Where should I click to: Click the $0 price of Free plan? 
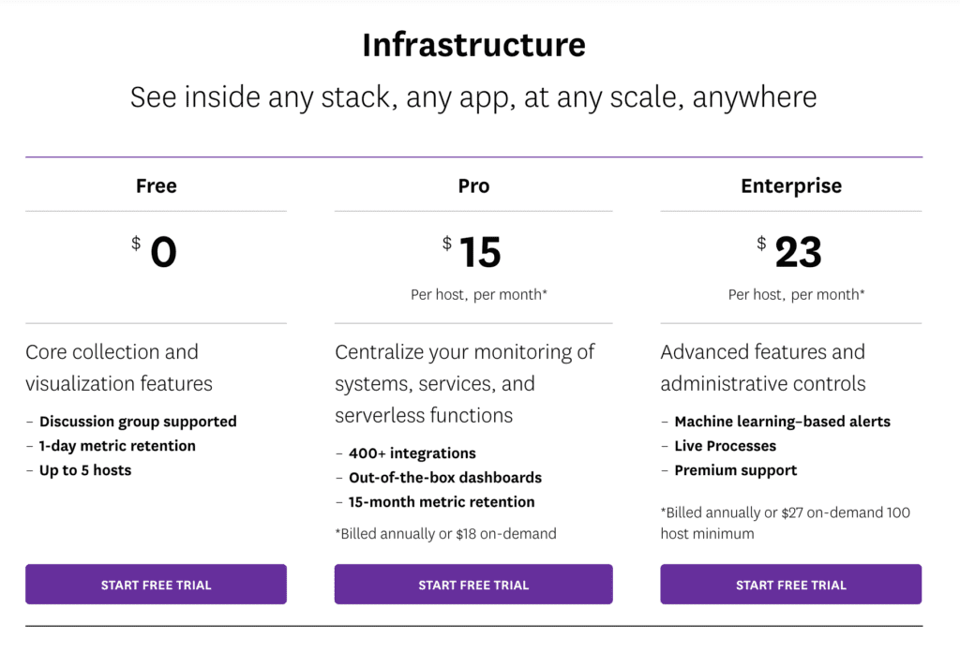pyautogui.click(x=155, y=251)
